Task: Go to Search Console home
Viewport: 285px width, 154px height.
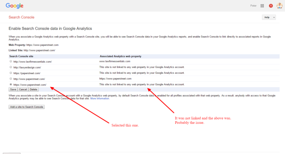Action: pyautogui.click(x=22, y=17)
